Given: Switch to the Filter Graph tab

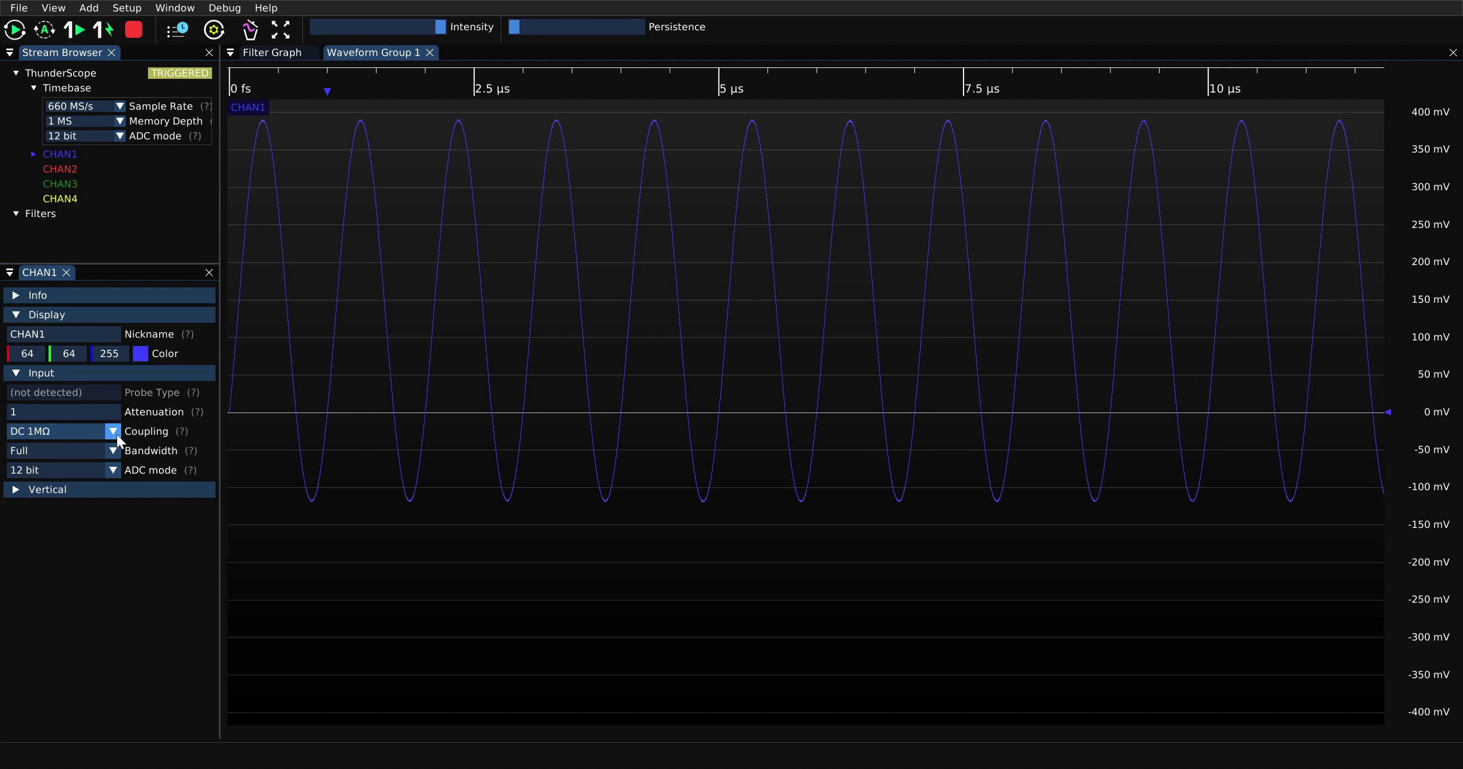Looking at the screenshot, I should (x=272, y=53).
